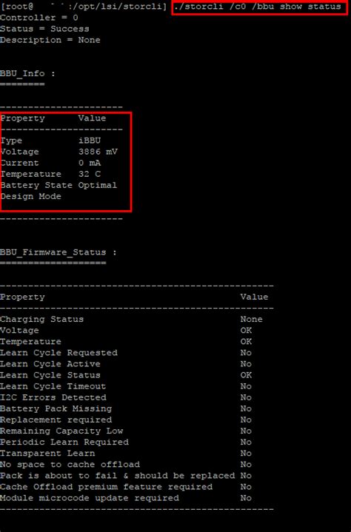Select the 'Status = Success' line
The height and width of the screenshot is (532, 351).
44,29
